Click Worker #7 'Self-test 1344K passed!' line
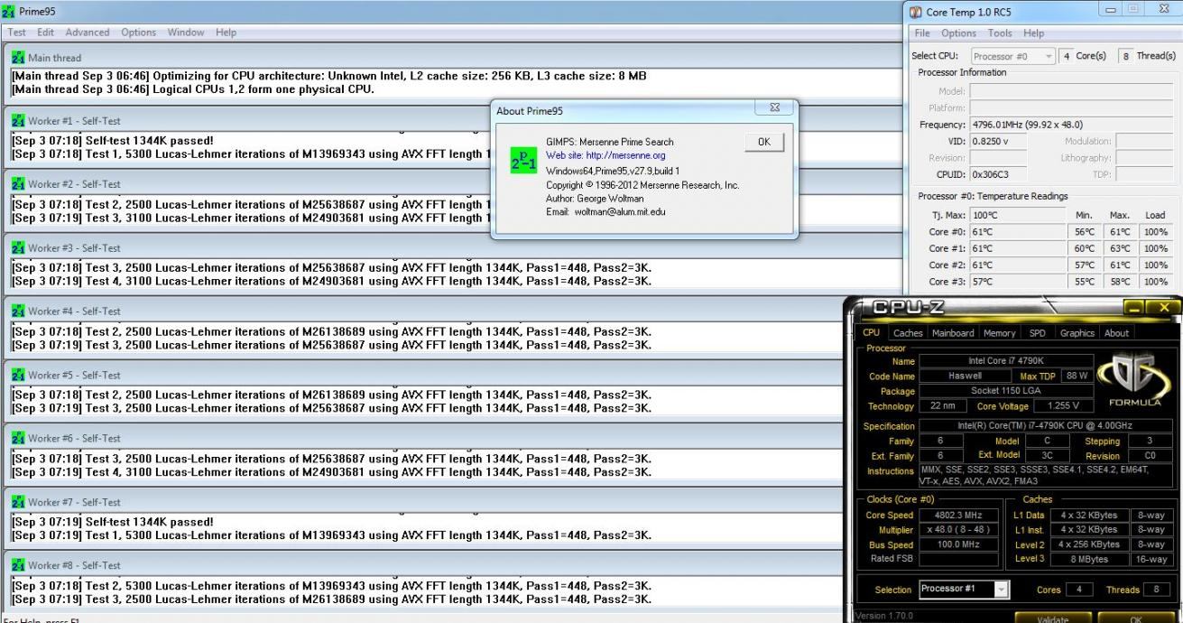1183x623 pixels. pos(113,521)
